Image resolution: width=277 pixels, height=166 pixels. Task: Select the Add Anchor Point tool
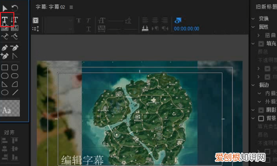coord(5,56)
